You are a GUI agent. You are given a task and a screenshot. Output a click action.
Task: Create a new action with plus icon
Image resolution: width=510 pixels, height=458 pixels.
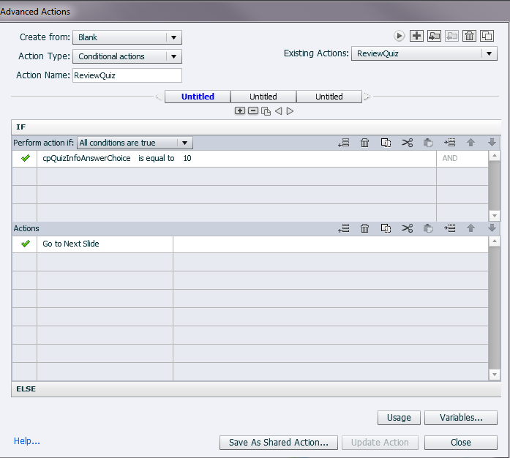tap(416, 35)
